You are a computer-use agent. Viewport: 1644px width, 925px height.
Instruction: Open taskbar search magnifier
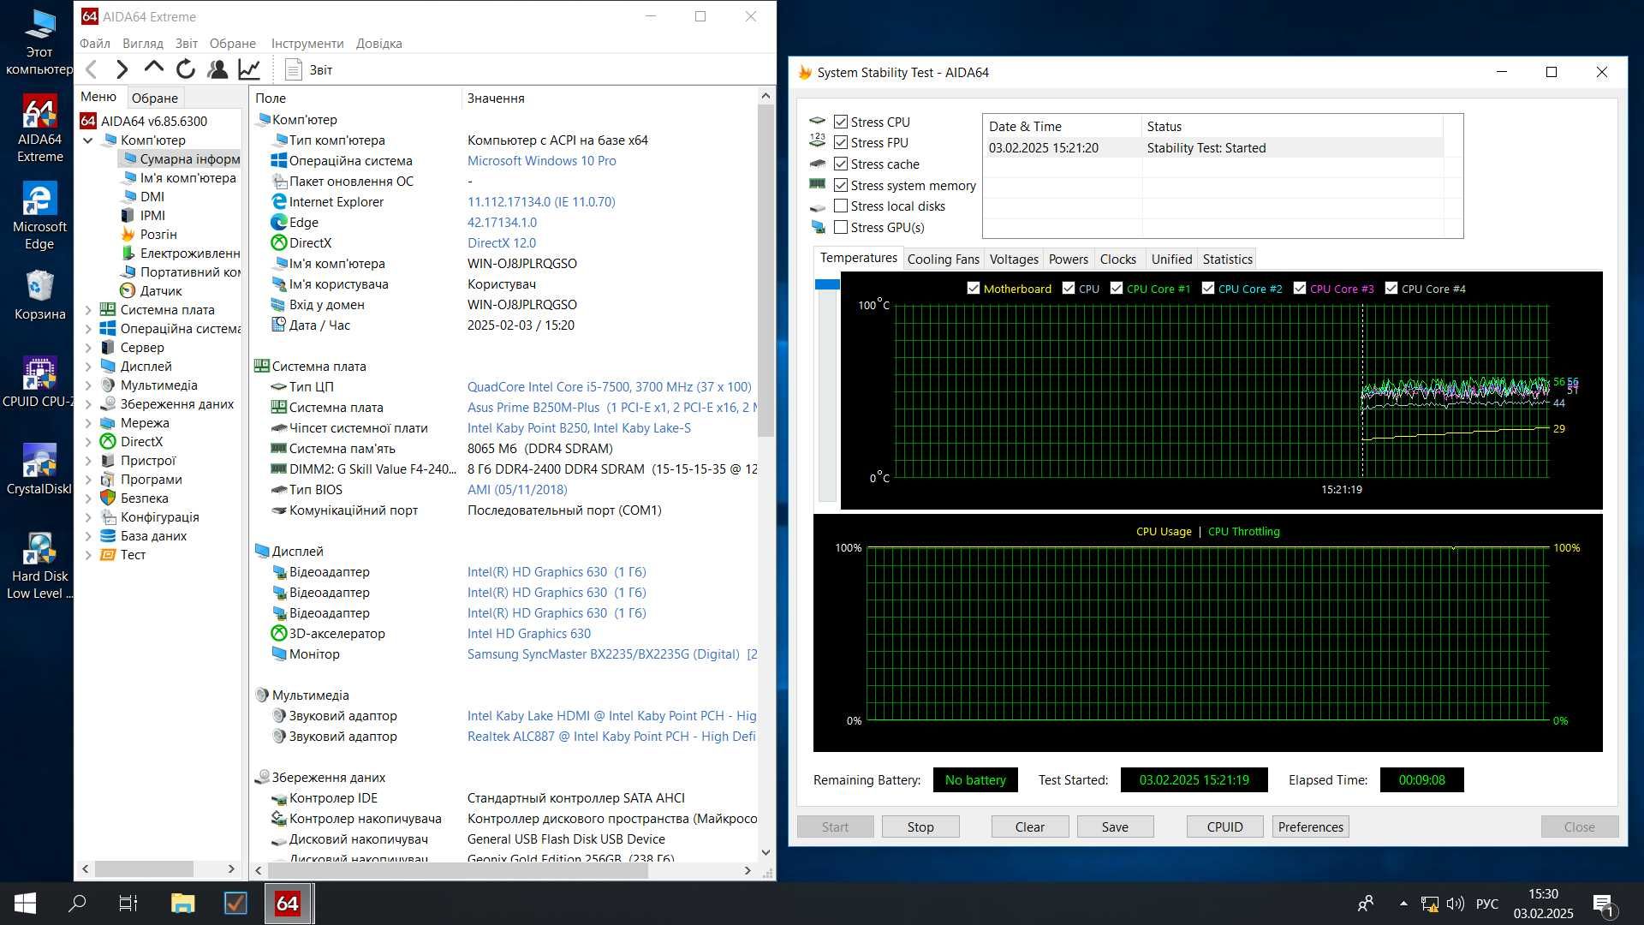point(77,903)
